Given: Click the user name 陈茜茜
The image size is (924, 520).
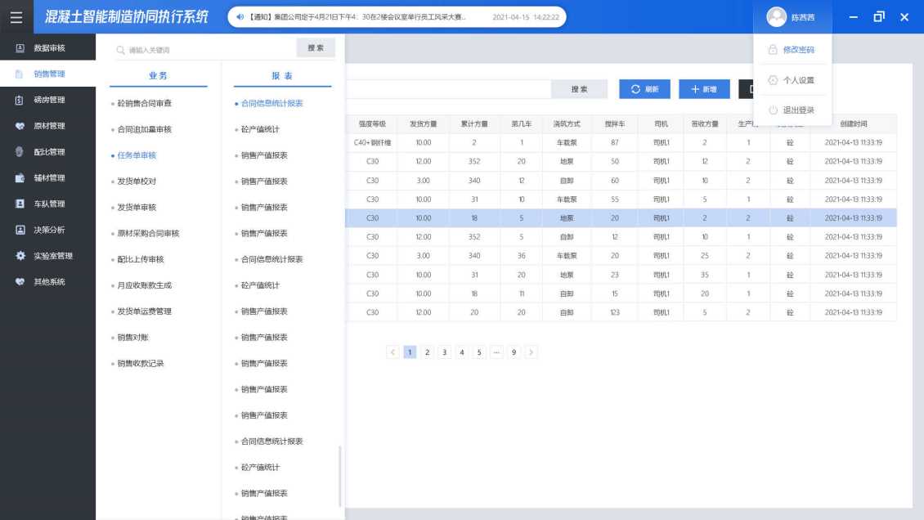Looking at the screenshot, I should pos(803,18).
